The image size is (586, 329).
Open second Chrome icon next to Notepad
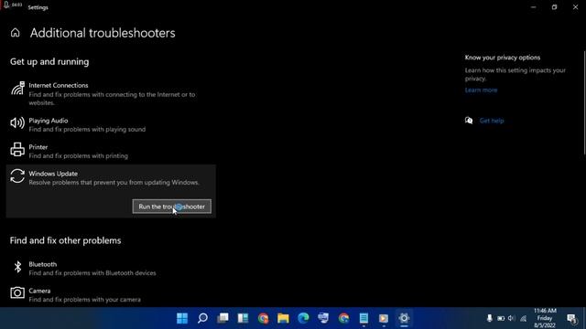(x=343, y=318)
